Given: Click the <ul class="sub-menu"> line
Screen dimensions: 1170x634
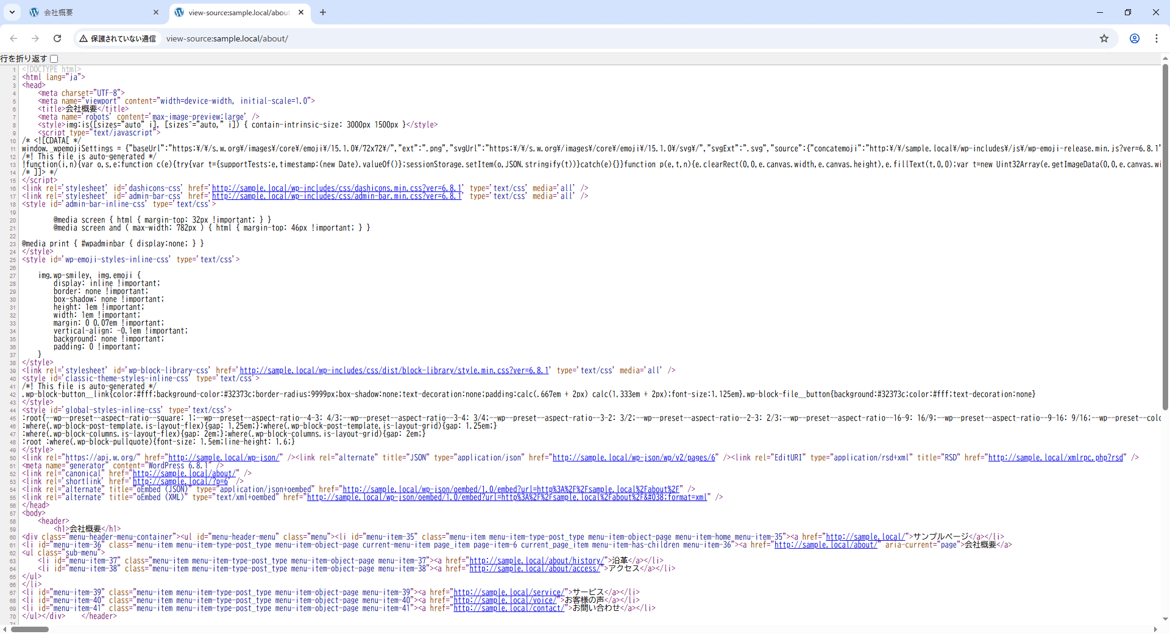Looking at the screenshot, I should coord(63,553).
